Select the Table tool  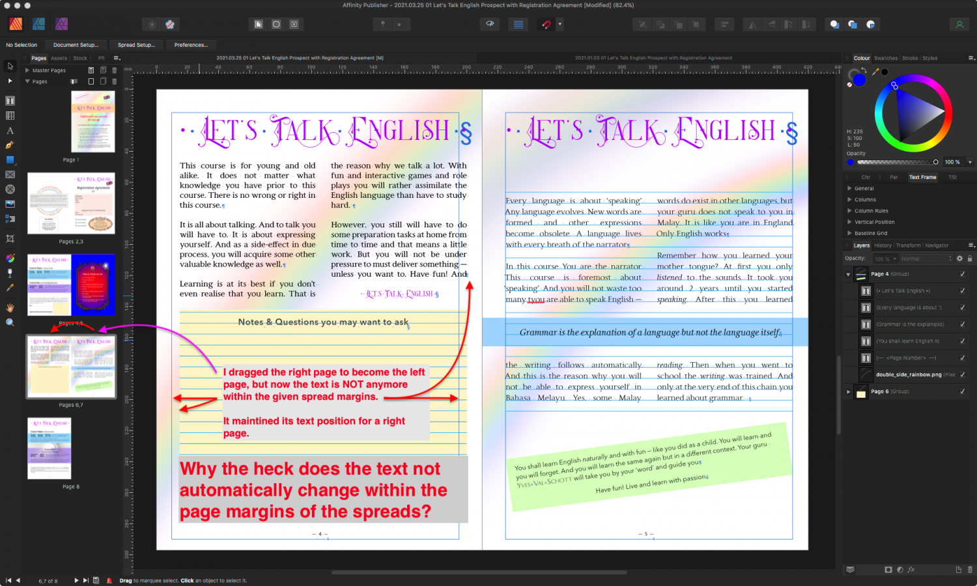(x=10, y=116)
